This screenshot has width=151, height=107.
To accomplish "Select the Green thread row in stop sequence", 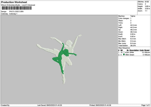I will click(x=134, y=55).
